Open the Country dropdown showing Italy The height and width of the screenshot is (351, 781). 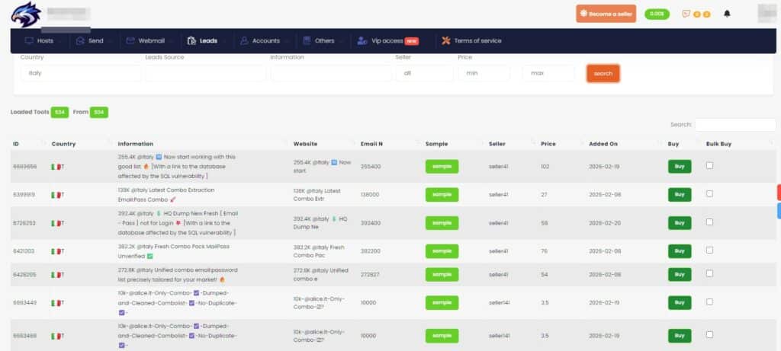pyautogui.click(x=80, y=73)
